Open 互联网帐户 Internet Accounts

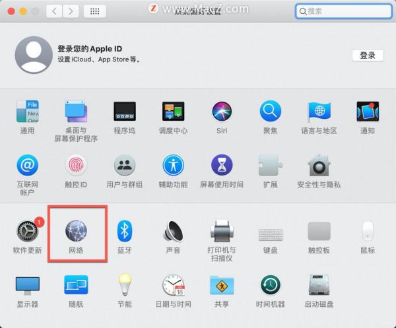(27, 165)
